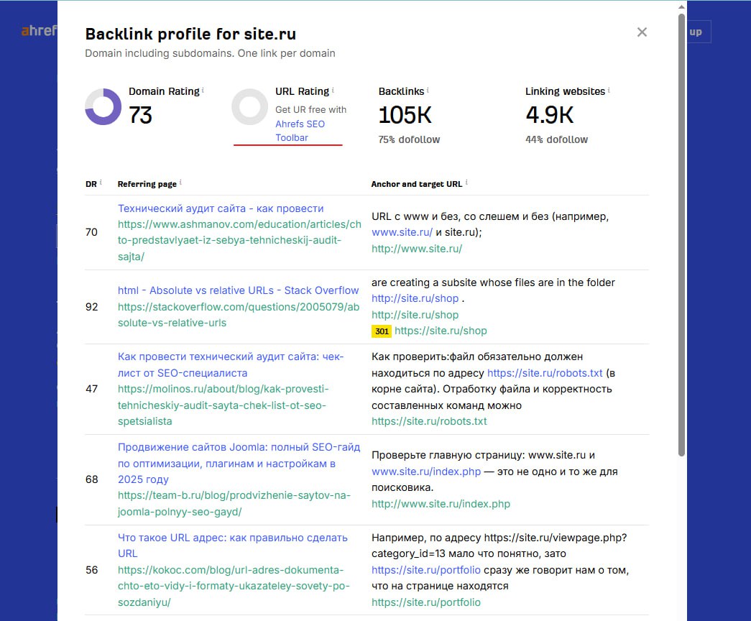Click the green http://www.site.ru/index.php target URL

point(441,504)
